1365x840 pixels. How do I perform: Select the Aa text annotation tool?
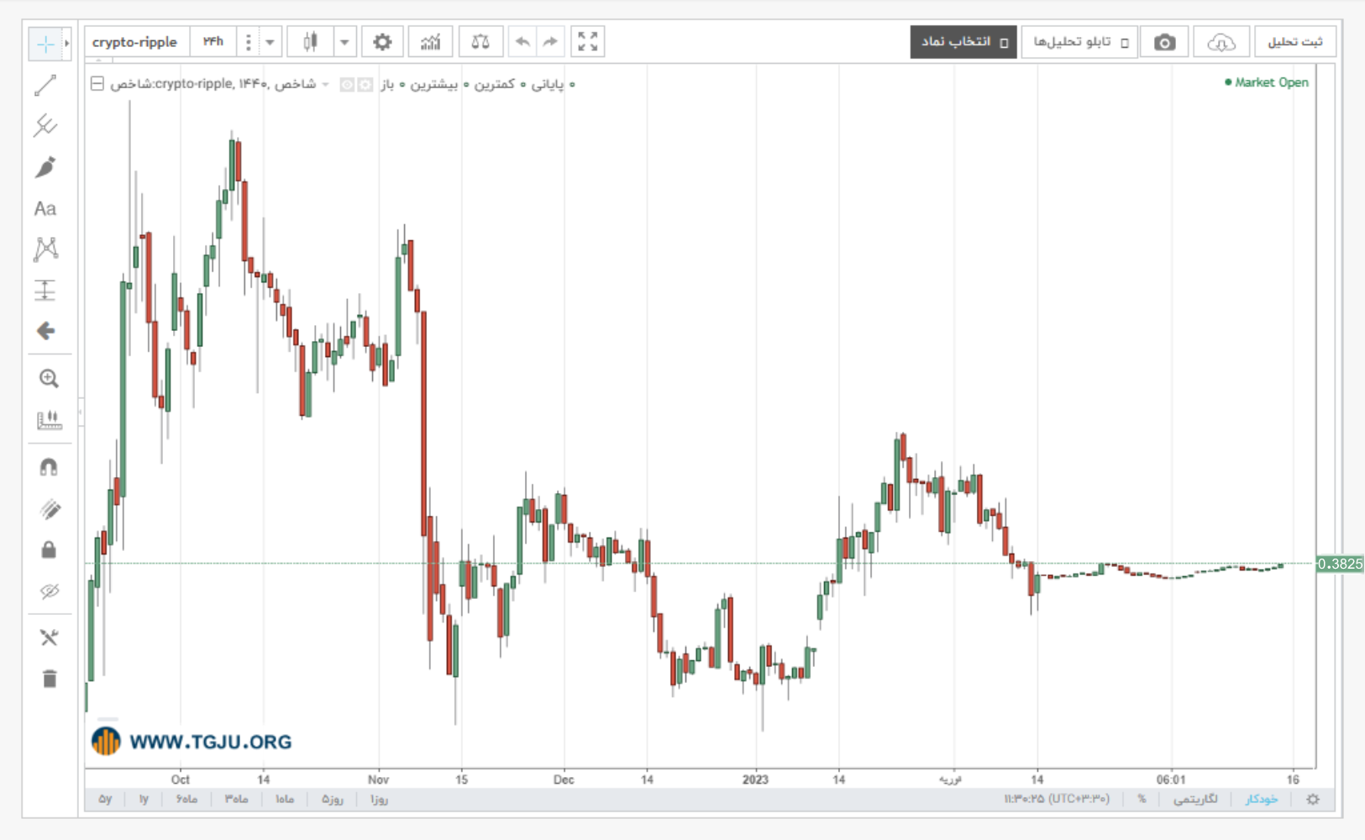[x=45, y=208]
